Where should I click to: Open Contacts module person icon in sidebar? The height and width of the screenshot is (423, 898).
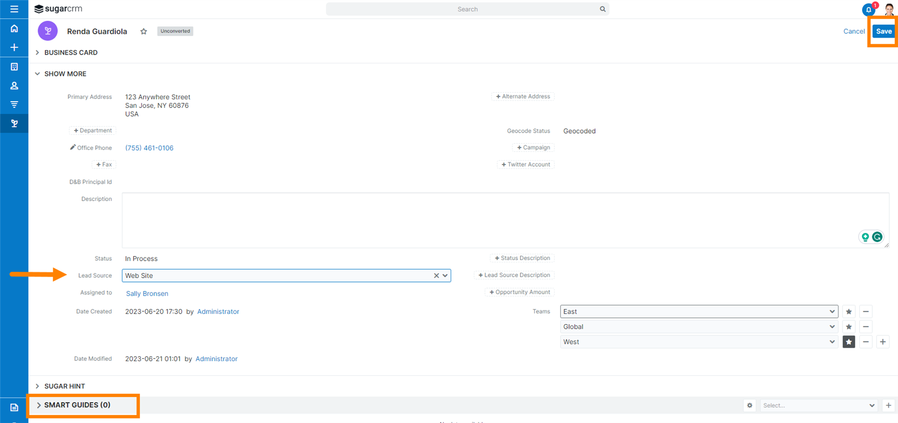coord(14,86)
